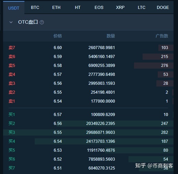Image resolution: width=178 pixels, height=174 pixels.
Task: Click the quantity 29686071.9603
Action: click(x=100, y=132)
